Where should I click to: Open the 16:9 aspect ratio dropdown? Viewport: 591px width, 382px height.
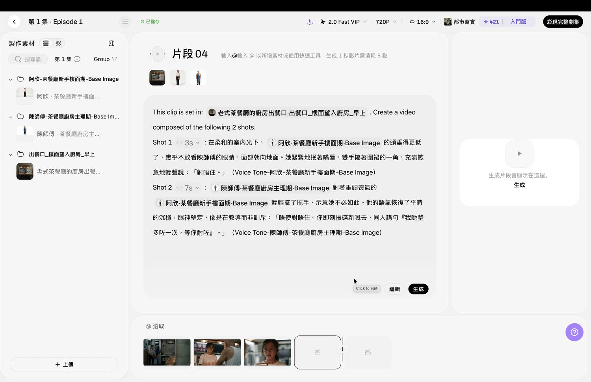pyautogui.click(x=422, y=22)
